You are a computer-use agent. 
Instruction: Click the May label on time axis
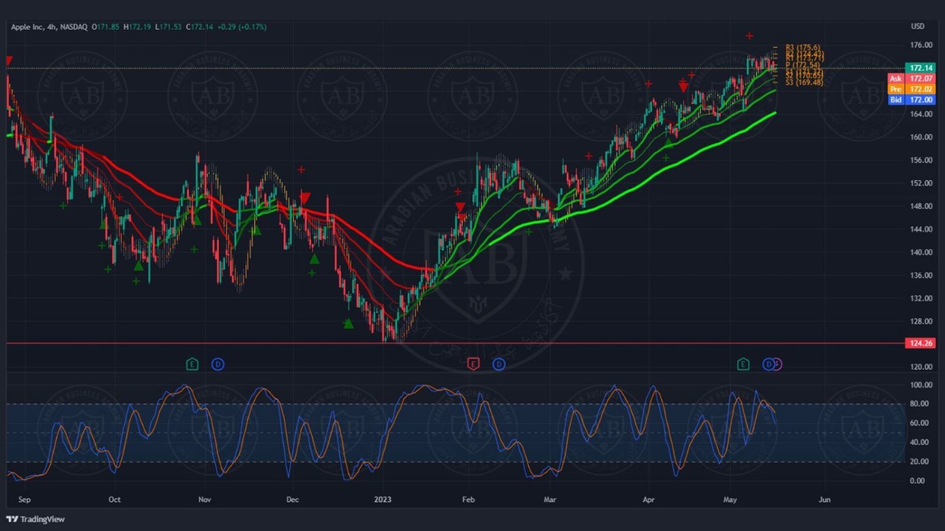pyautogui.click(x=730, y=500)
